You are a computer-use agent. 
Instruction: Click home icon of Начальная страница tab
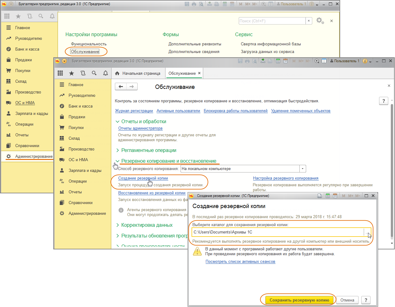[x=117, y=74]
